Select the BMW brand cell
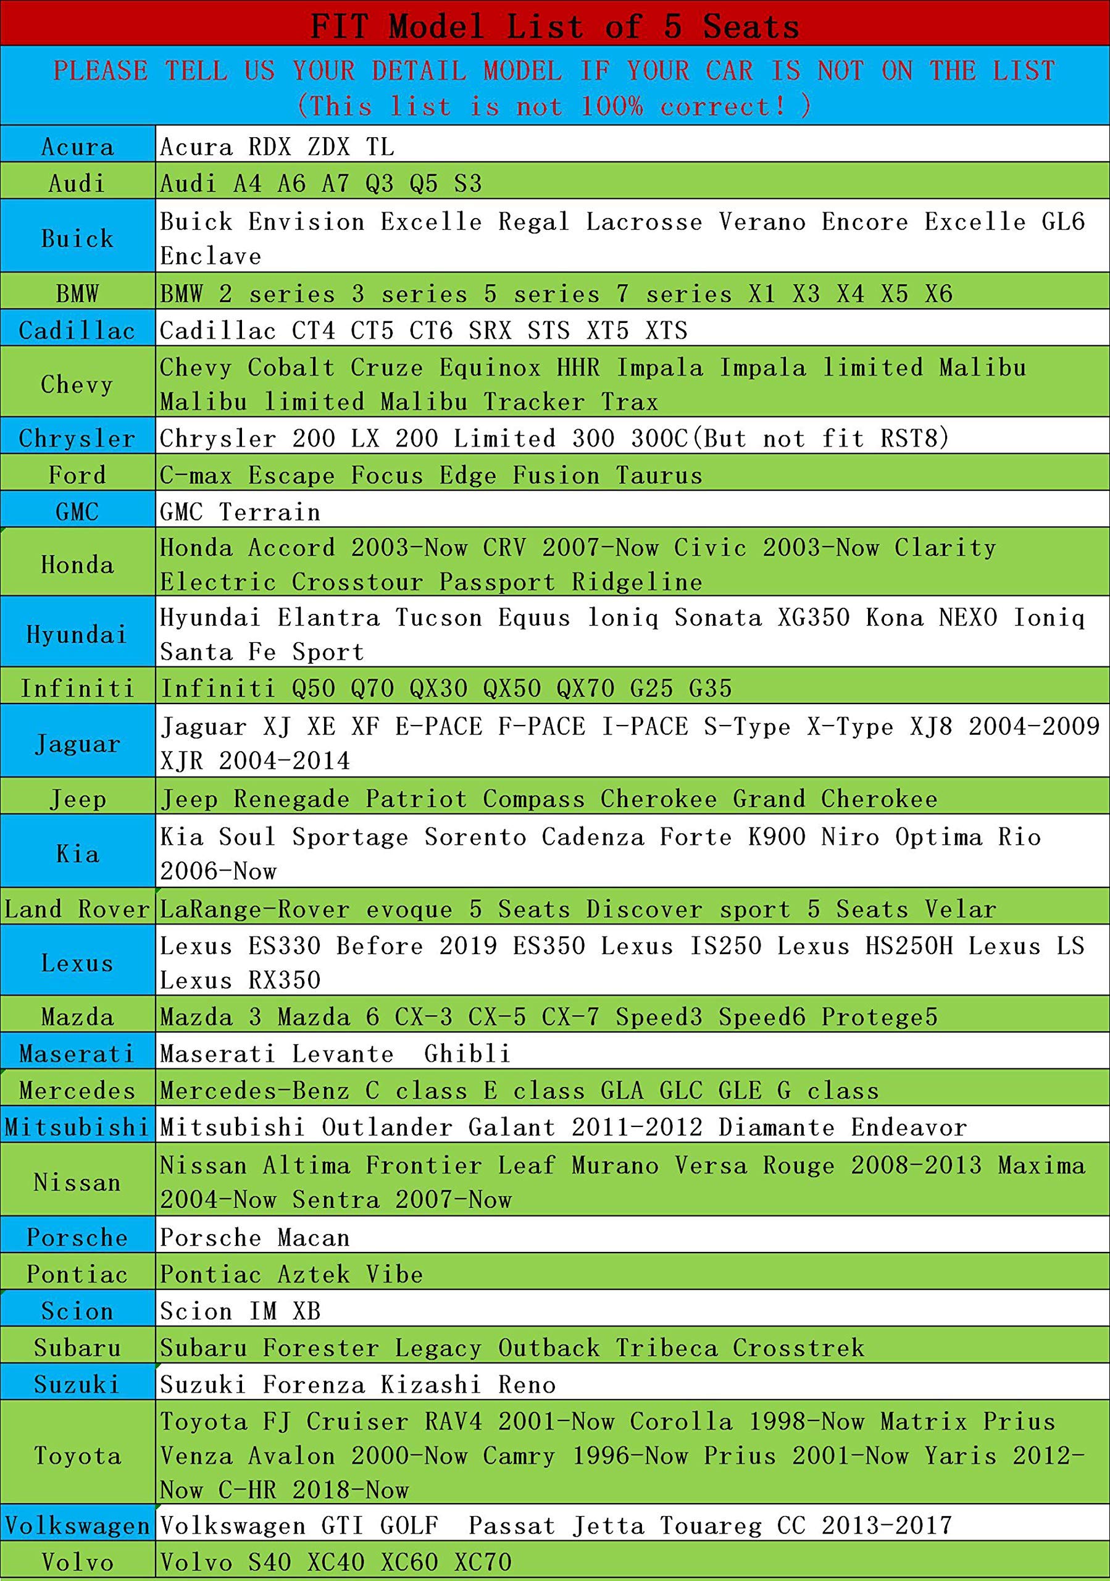The image size is (1110, 1581). [x=78, y=291]
